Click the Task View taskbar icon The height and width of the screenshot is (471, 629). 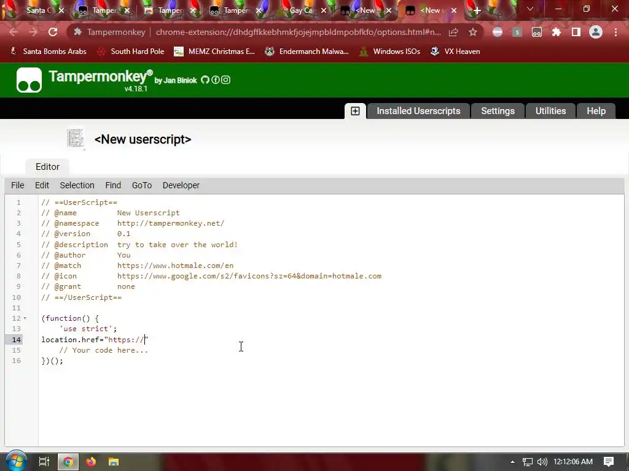click(44, 462)
